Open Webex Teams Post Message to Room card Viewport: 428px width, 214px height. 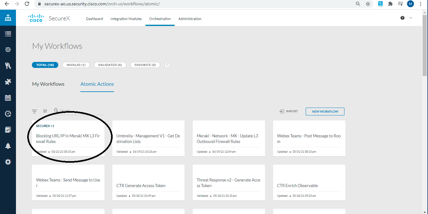[309, 139]
